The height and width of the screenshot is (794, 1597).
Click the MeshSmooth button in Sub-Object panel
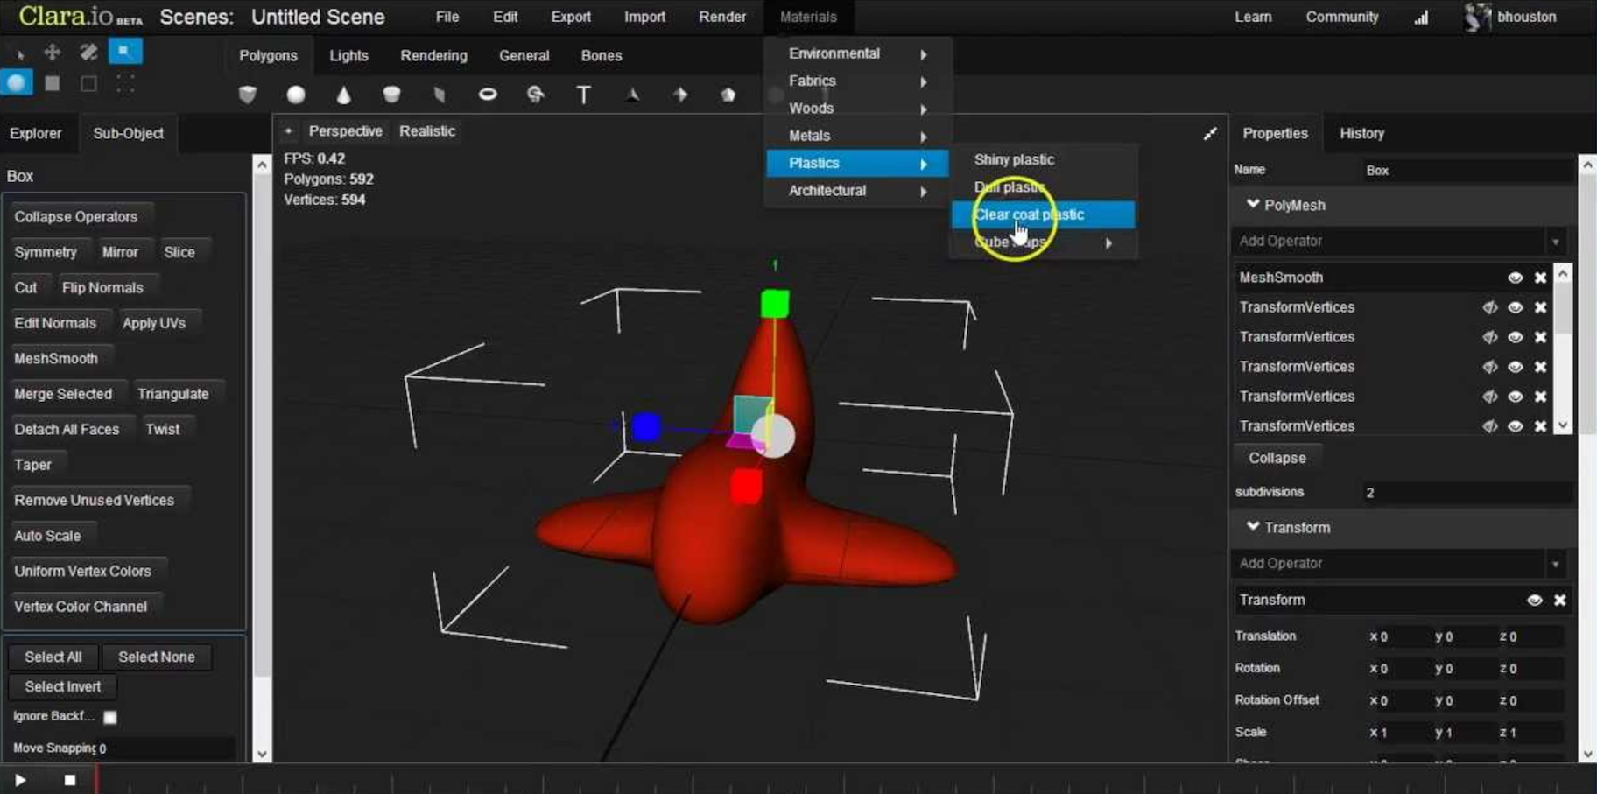tap(56, 358)
